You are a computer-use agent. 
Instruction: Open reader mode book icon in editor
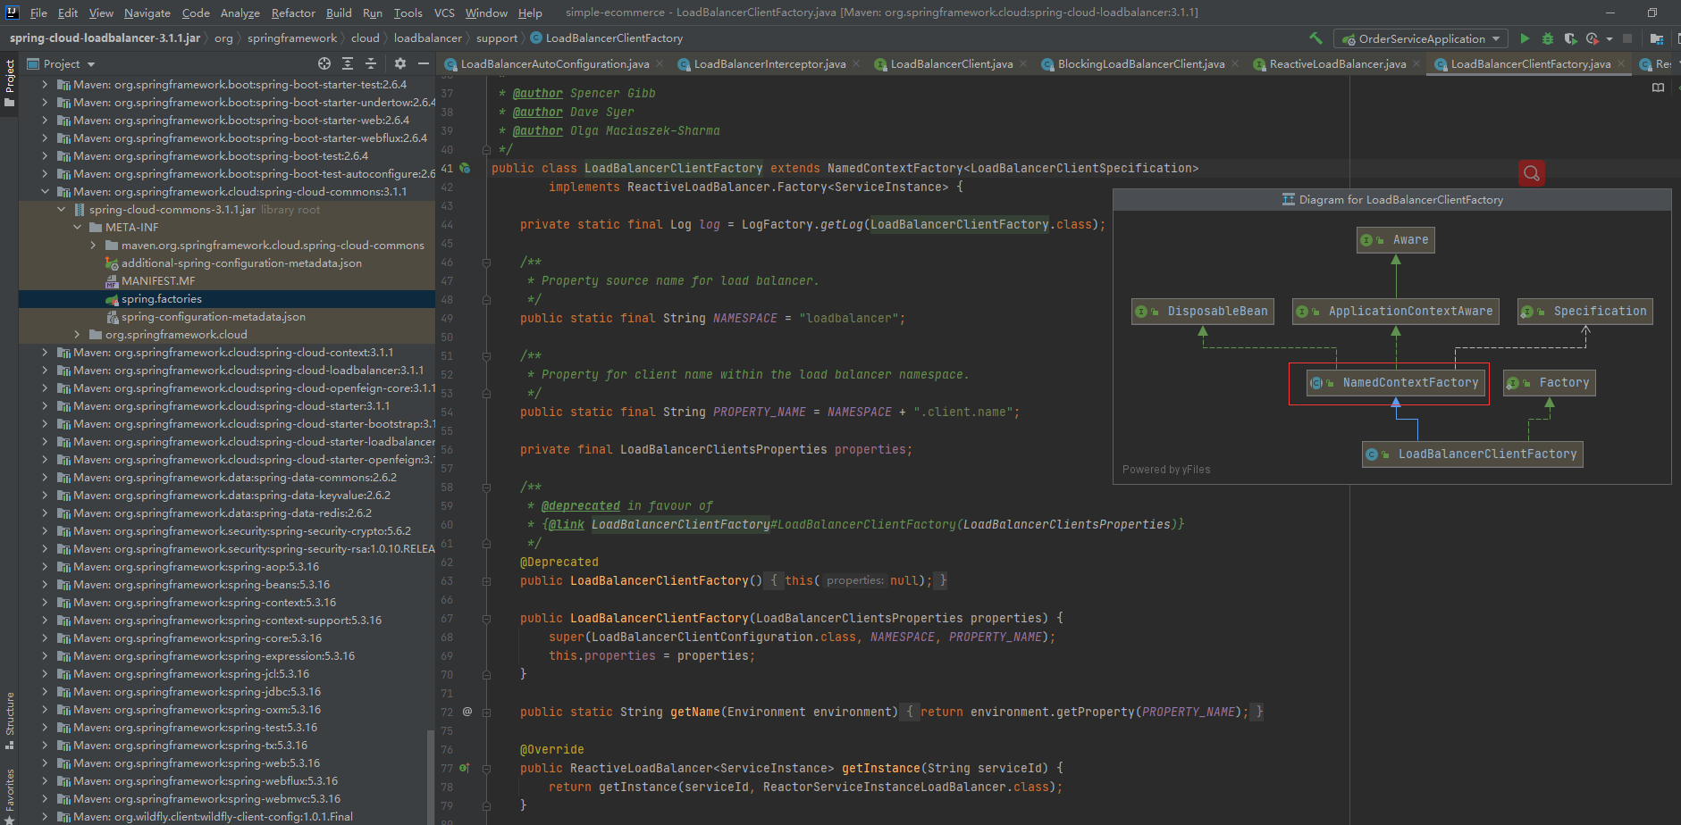1658,87
